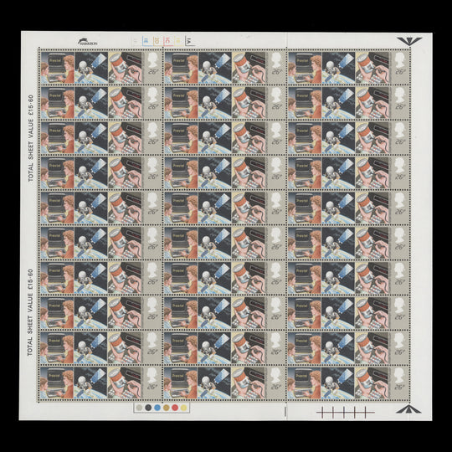Click the tan cylinder number box
452x452 pixels.
(157, 41)
